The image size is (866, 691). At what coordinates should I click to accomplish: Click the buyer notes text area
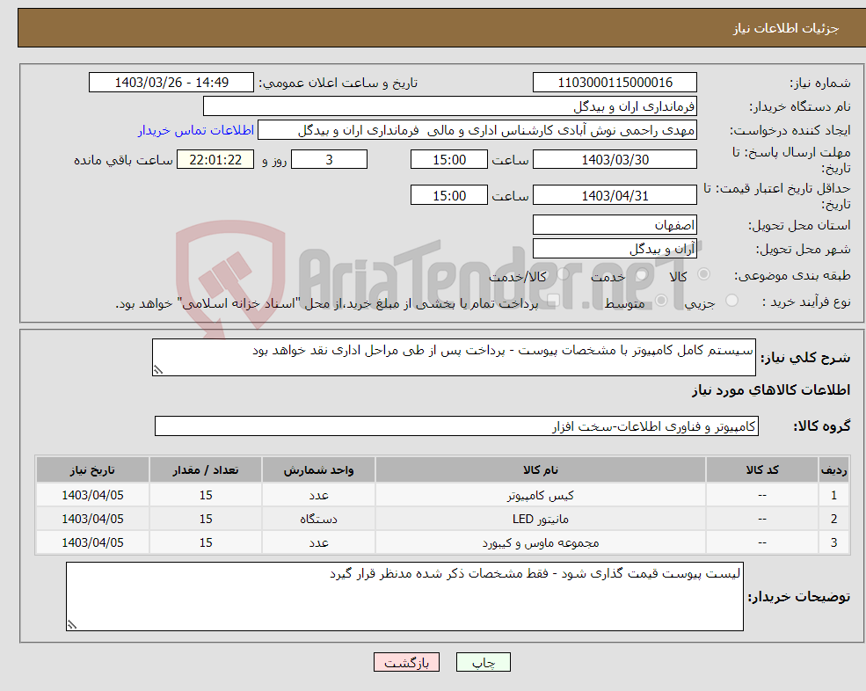pos(404,597)
